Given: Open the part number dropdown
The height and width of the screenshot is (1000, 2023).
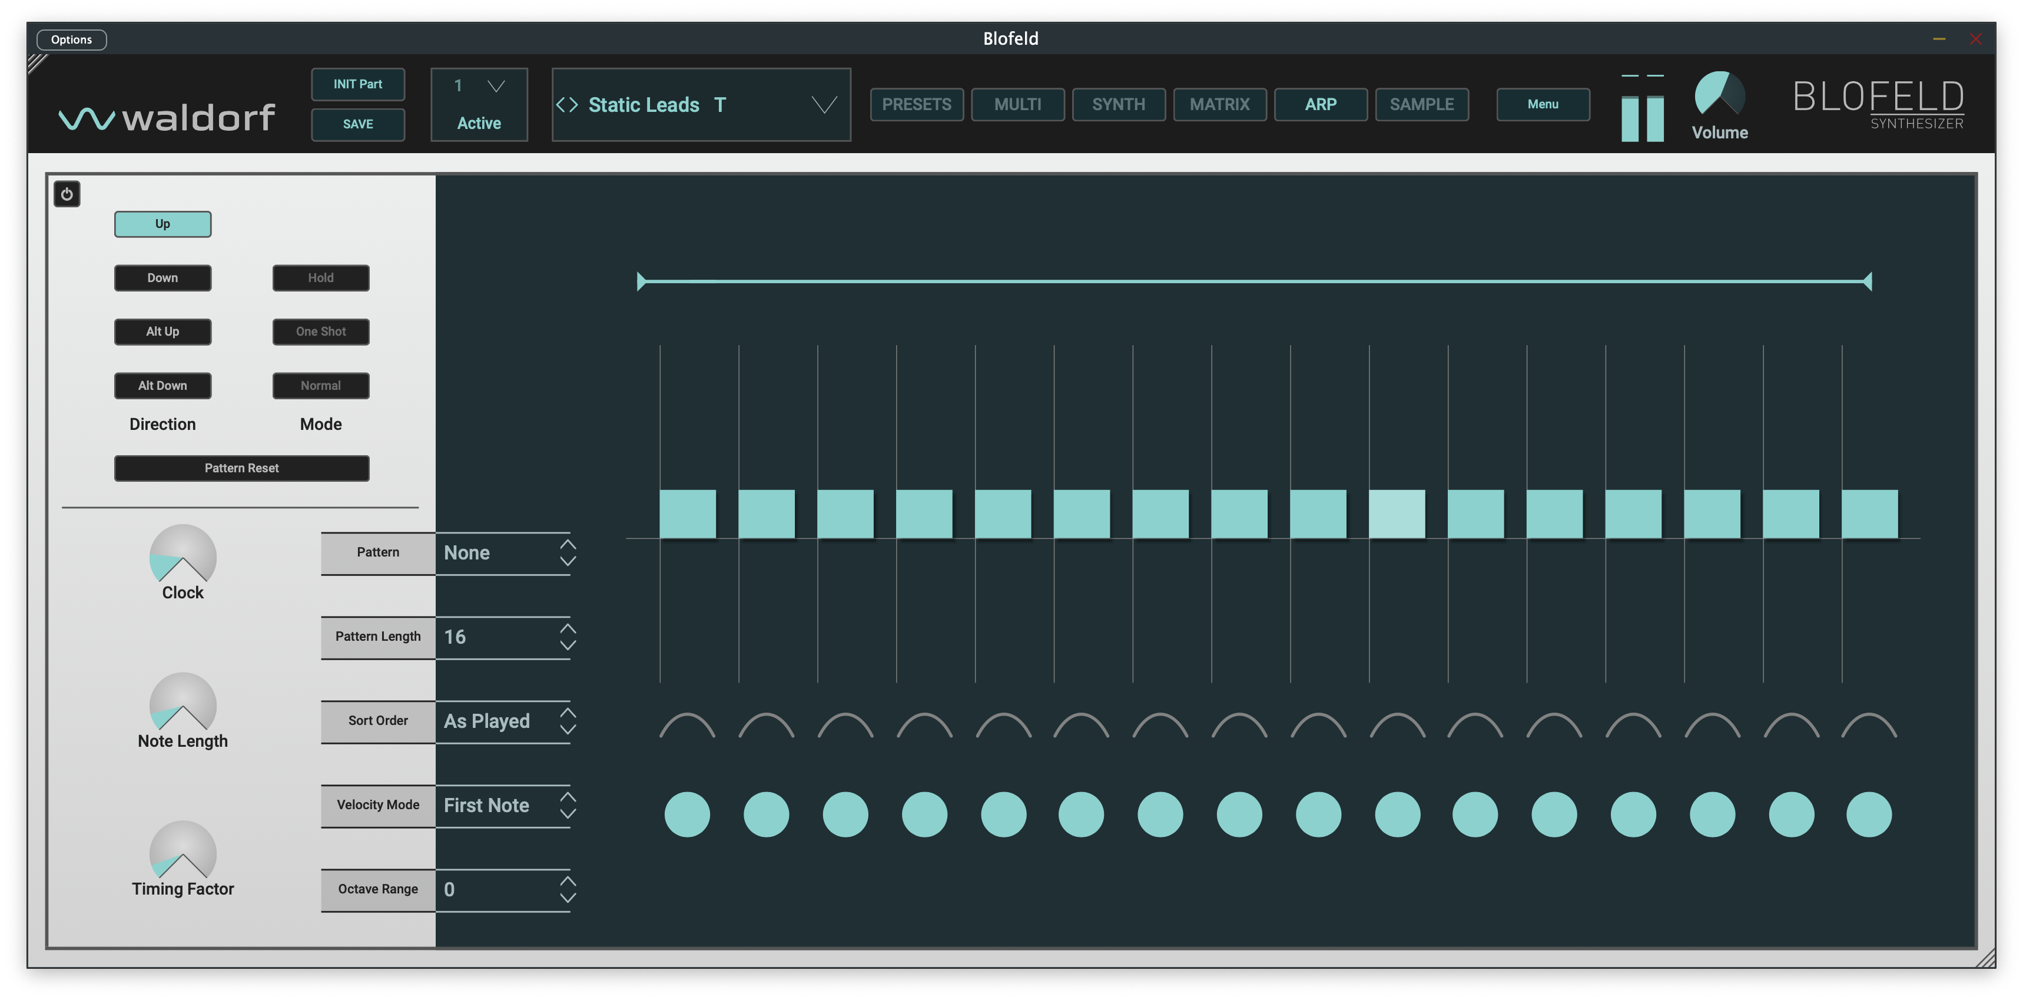Looking at the screenshot, I should (496, 85).
